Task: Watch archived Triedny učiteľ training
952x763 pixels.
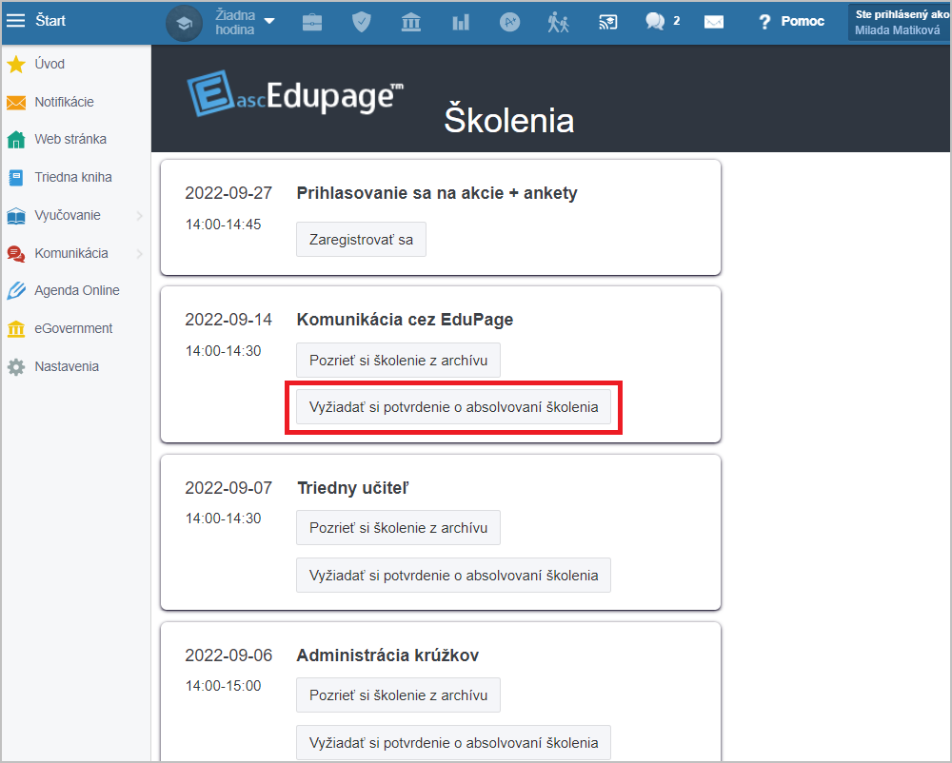Action: click(x=398, y=528)
